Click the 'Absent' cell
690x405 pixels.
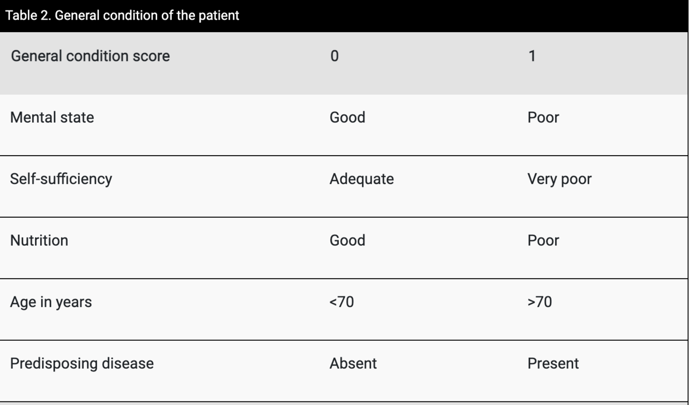353,364
